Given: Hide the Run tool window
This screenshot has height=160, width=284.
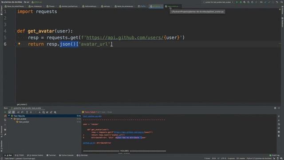Looking at the screenshot, I should 279,108.
